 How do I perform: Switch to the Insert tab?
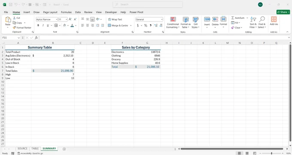(x=27, y=12)
